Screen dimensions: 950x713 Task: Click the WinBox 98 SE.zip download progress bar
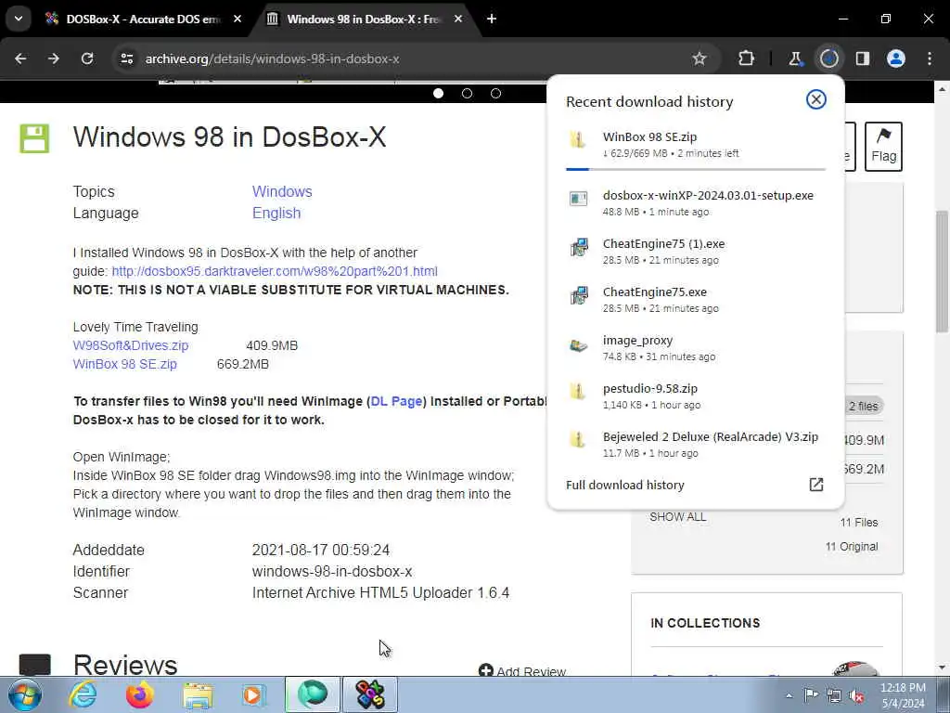click(695, 169)
